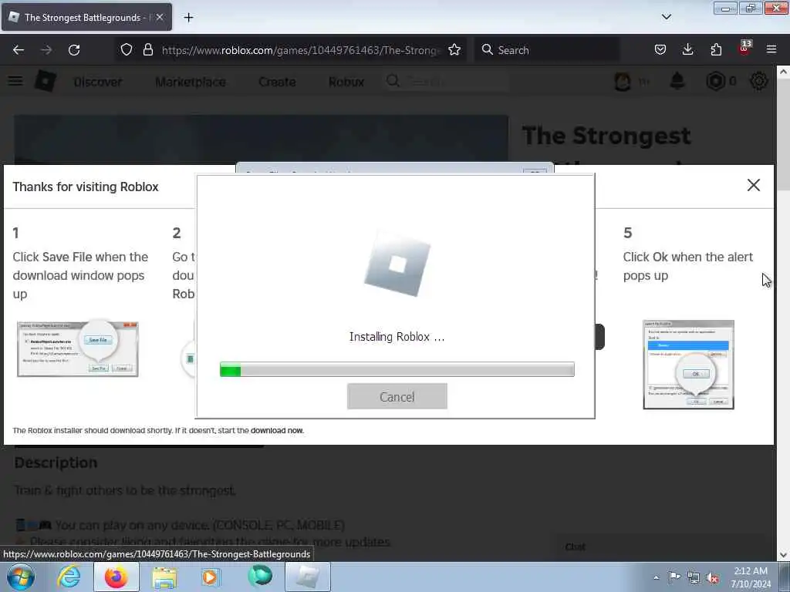The height and width of the screenshot is (592, 790).
Task: Reload the current page
Action: coord(74,50)
